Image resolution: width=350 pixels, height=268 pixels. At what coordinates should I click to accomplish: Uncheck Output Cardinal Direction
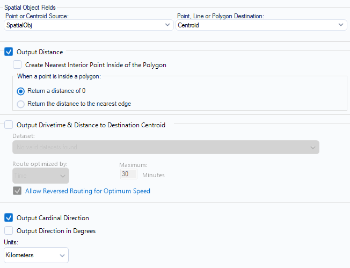[9, 218]
